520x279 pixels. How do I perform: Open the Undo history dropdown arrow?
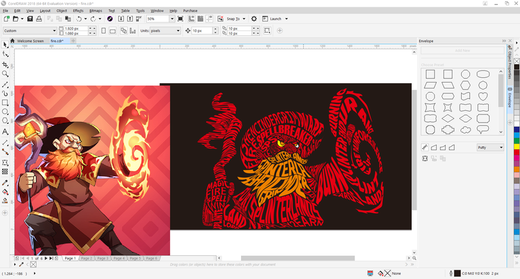coord(85,19)
